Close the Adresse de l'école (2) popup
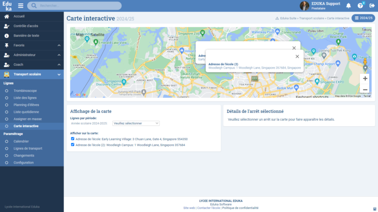Image resolution: width=378 pixels, height=212 pixels. tap(297, 56)
